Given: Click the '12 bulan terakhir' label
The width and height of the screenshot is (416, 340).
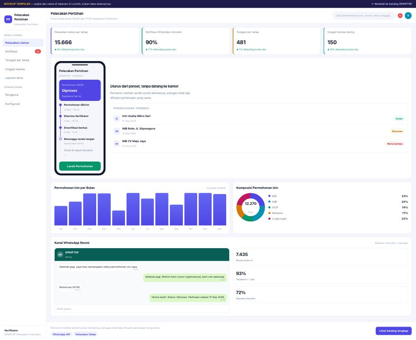Looking at the screenshot, I should 216,188.
